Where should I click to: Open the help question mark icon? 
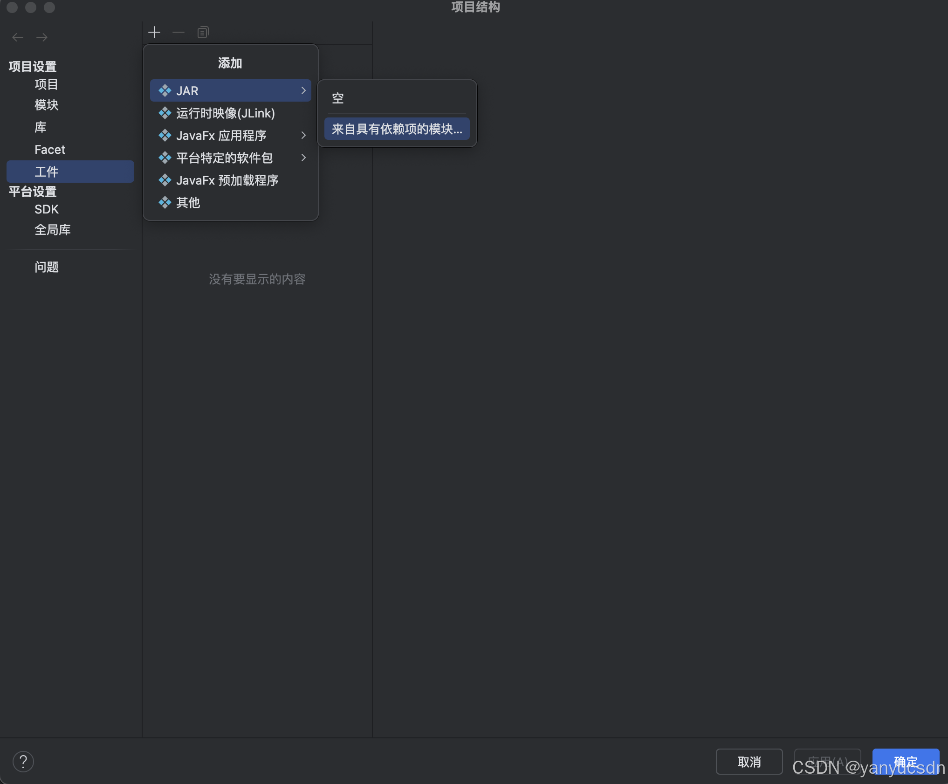(23, 762)
